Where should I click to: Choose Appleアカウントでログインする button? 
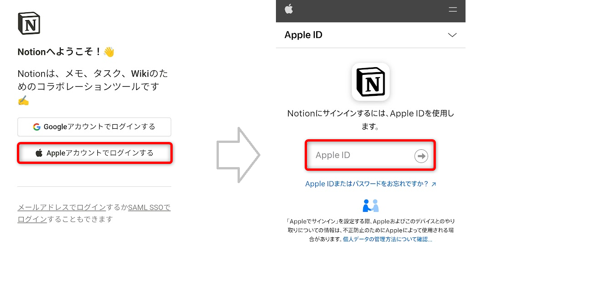[95, 153]
